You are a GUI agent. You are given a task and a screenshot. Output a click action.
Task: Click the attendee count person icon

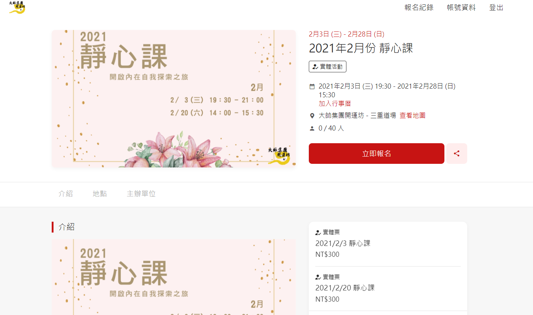click(312, 128)
